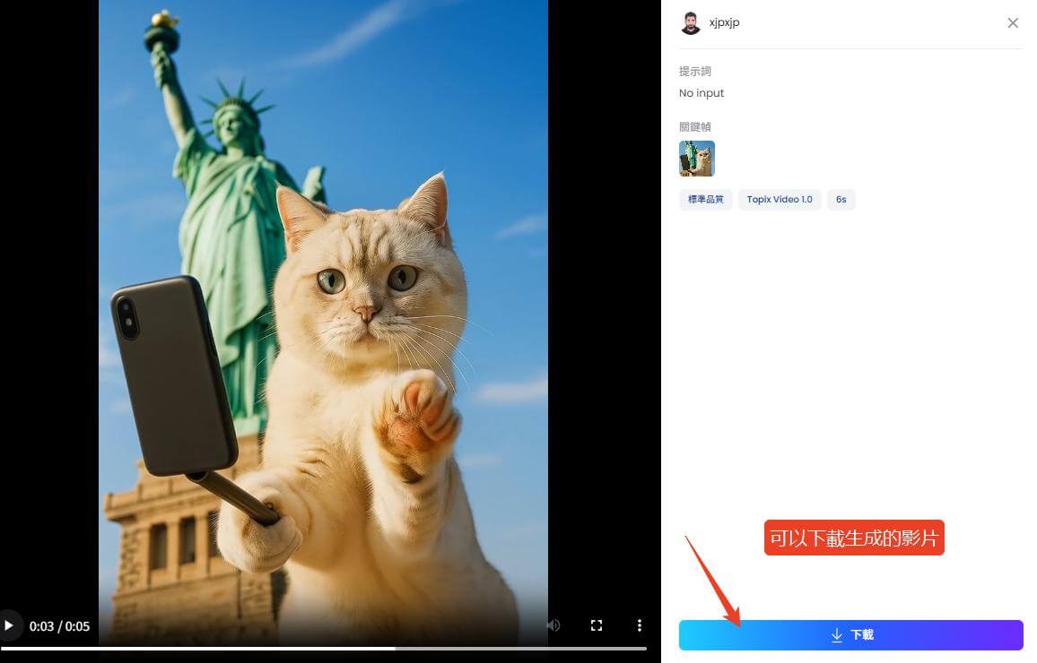Select the Topix Video 1.0 model tag

[780, 200]
